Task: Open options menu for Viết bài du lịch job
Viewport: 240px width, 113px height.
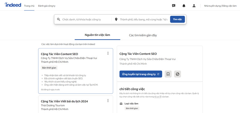Action: point(108,100)
